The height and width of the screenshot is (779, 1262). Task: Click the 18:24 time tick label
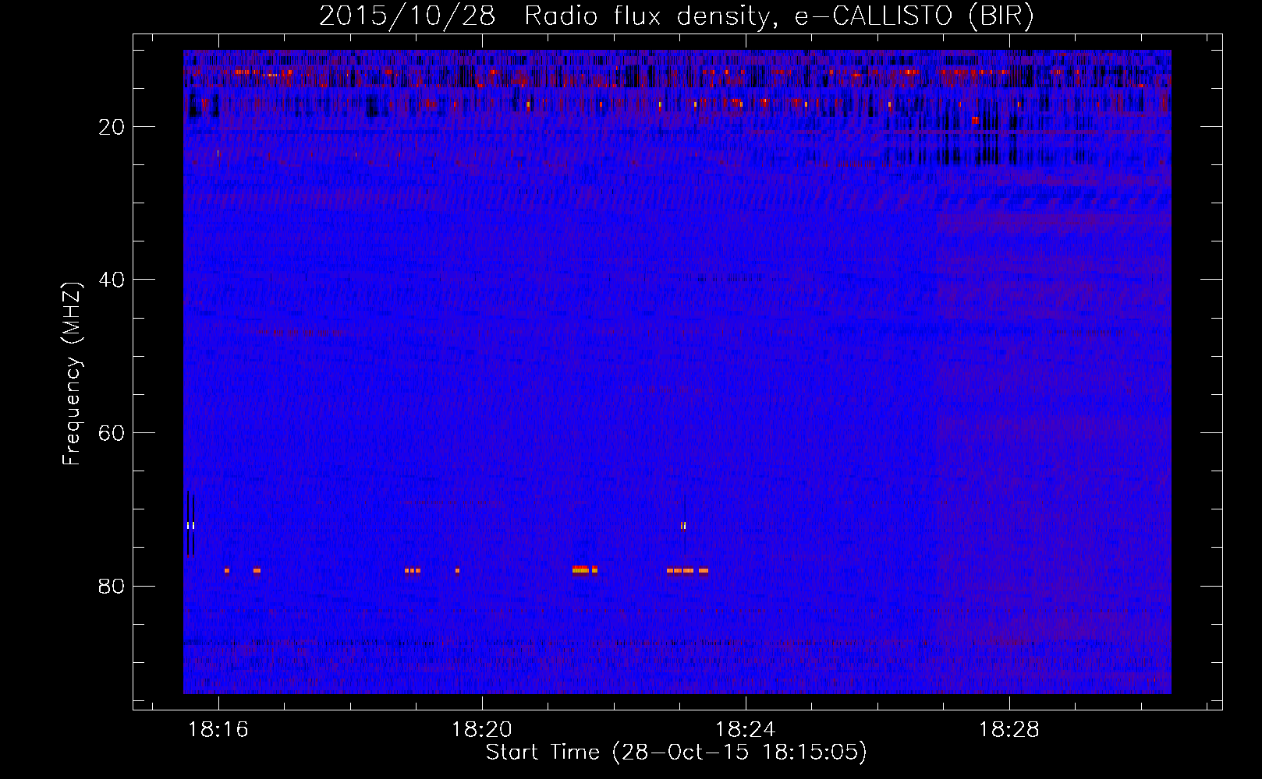point(746,730)
